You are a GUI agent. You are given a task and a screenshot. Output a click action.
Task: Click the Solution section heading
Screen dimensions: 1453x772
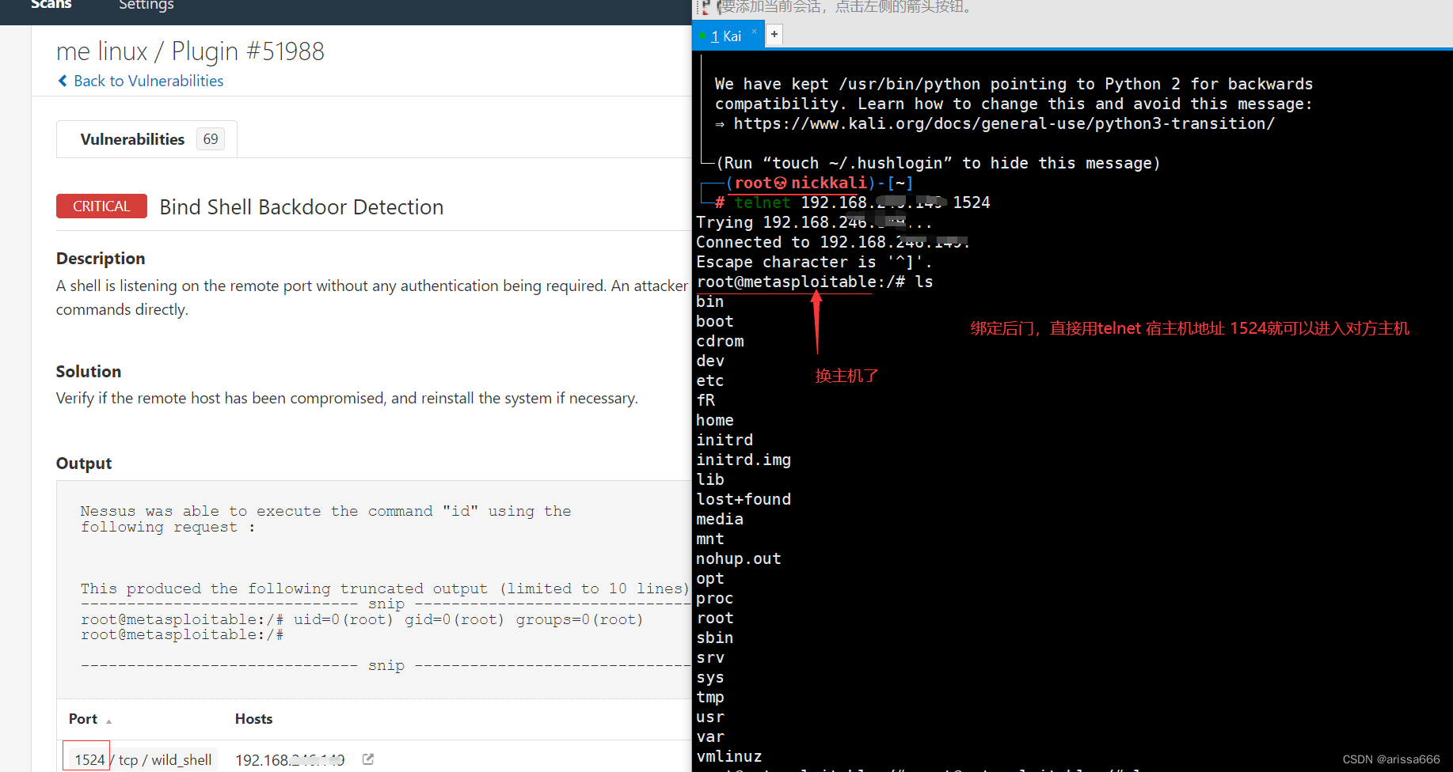tap(89, 372)
